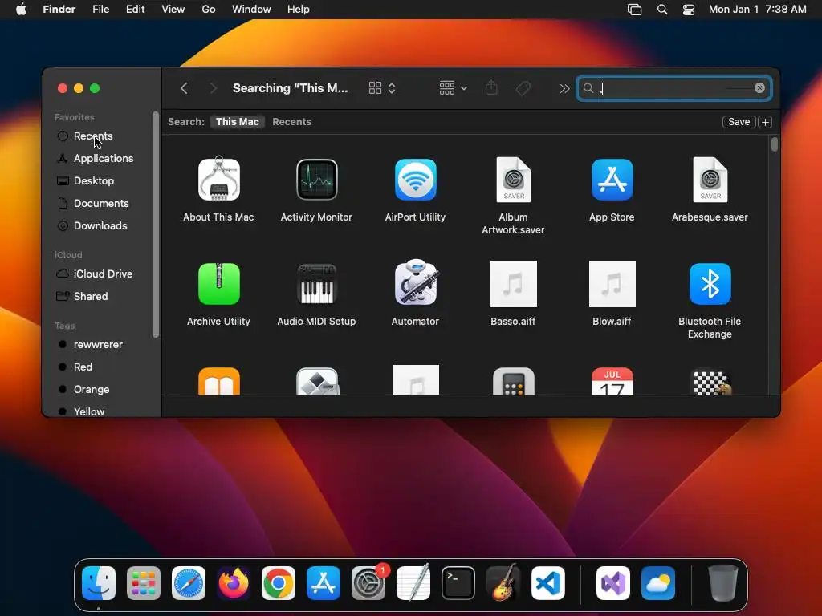Click inside the Finder search field

(x=673, y=88)
